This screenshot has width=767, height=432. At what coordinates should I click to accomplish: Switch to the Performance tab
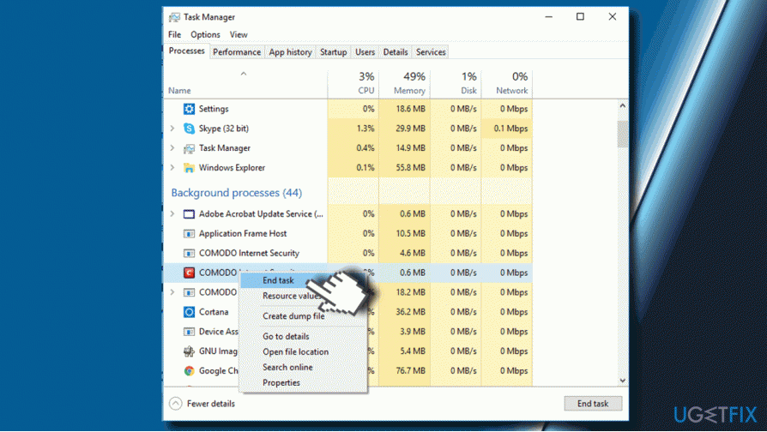pos(237,51)
